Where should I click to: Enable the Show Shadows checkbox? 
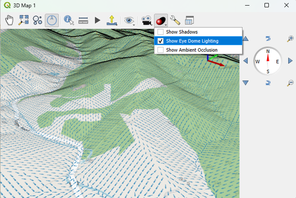(160, 32)
